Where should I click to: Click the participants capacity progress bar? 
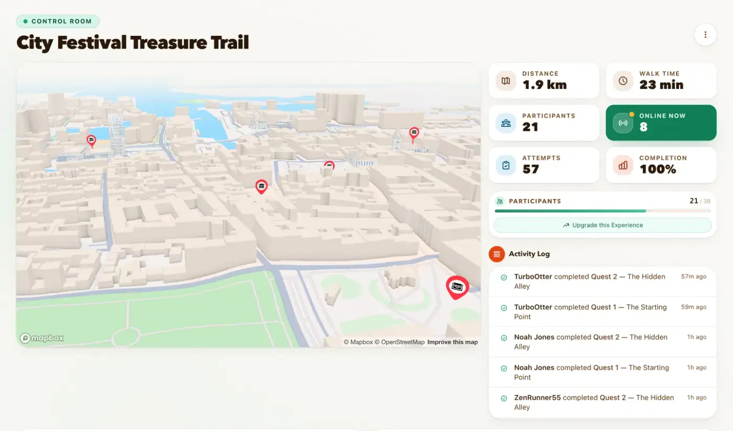click(x=603, y=211)
